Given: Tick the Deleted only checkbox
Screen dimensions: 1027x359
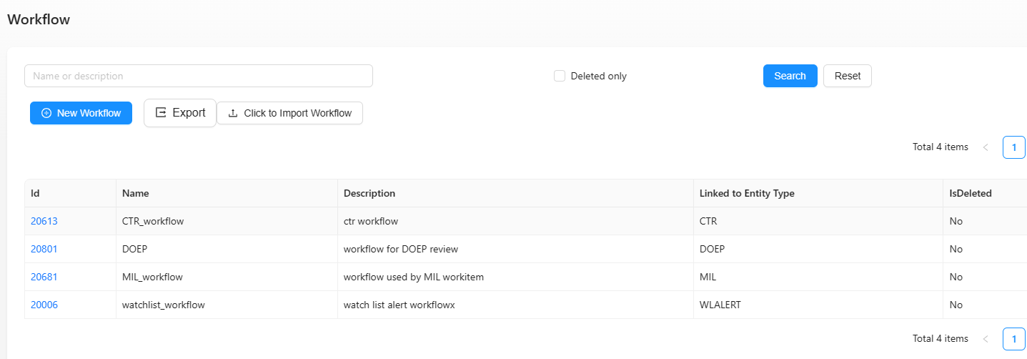Looking at the screenshot, I should click(x=560, y=76).
